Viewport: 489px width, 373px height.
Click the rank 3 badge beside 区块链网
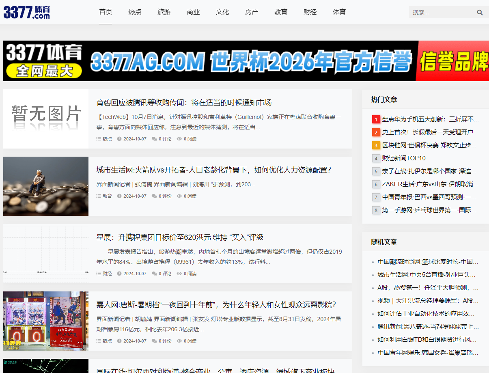coord(376,145)
